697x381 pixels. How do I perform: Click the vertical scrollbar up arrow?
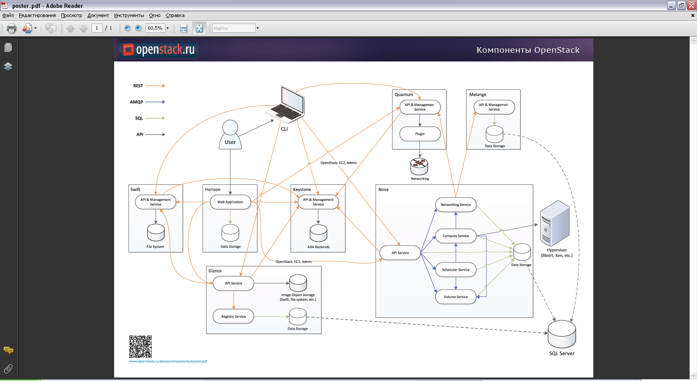tap(693, 41)
